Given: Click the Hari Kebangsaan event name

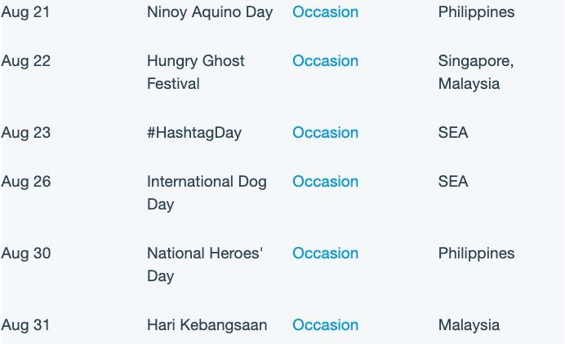Looking at the screenshot, I should click(207, 325).
